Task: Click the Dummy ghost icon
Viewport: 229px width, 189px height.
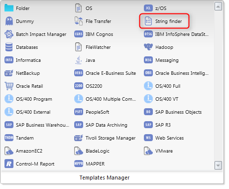Action: [x=9, y=21]
